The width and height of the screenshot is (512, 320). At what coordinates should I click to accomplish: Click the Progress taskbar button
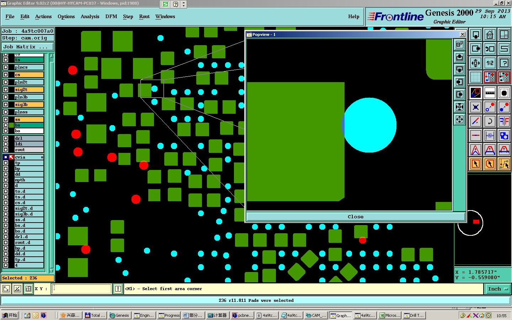[x=169, y=315]
